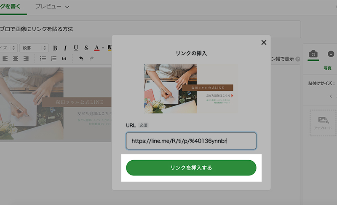Click the blog title input field
Screen dimensions: 337x205
[x=150, y=29]
